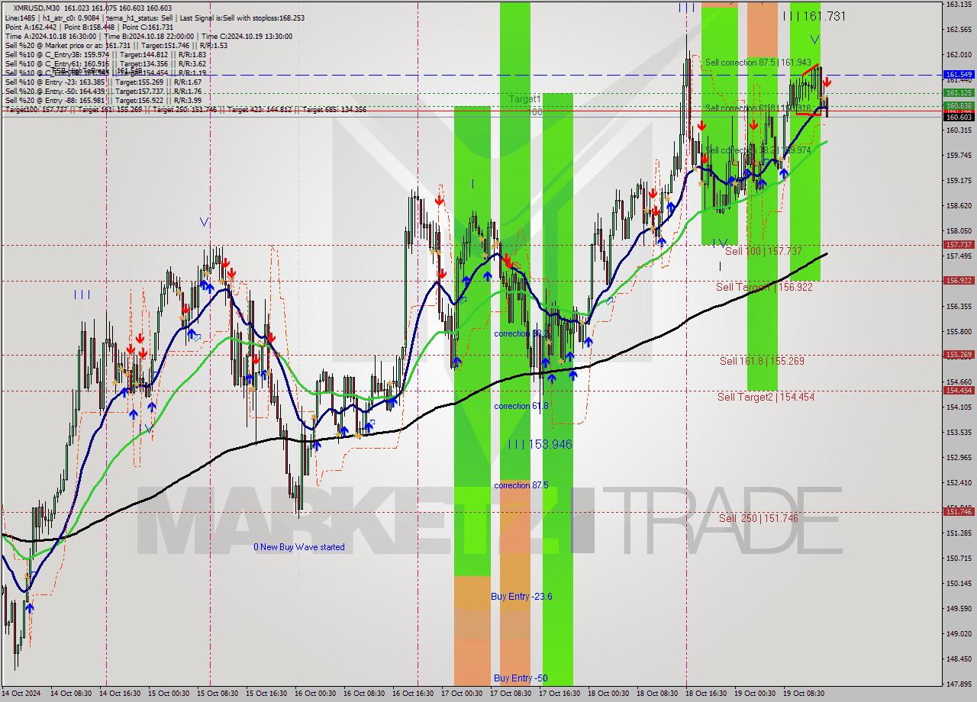The height and width of the screenshot is (702, 977).
Task: Click the 158.620 price scale value
Action: (x=959, y=206)
